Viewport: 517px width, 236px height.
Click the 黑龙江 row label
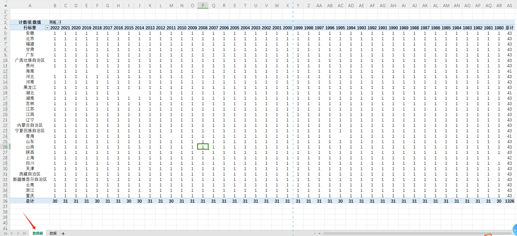tap(30, 87)
